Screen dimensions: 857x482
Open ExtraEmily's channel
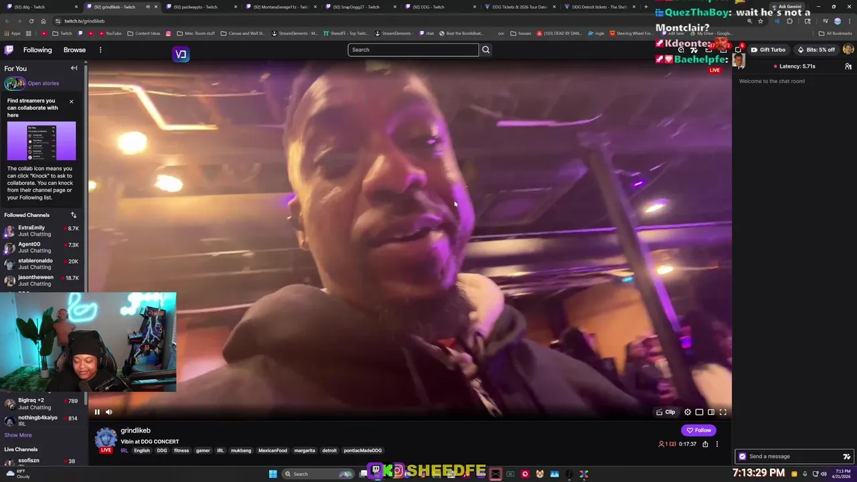click(42, 231)
